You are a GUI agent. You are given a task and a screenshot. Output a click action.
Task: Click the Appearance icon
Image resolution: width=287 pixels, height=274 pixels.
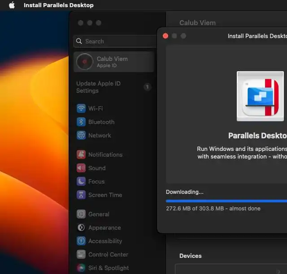81,227
